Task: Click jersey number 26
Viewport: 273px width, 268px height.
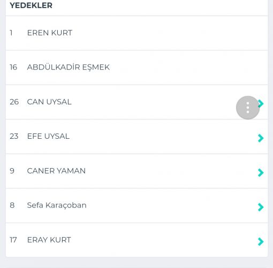Action: click(14, 102)
